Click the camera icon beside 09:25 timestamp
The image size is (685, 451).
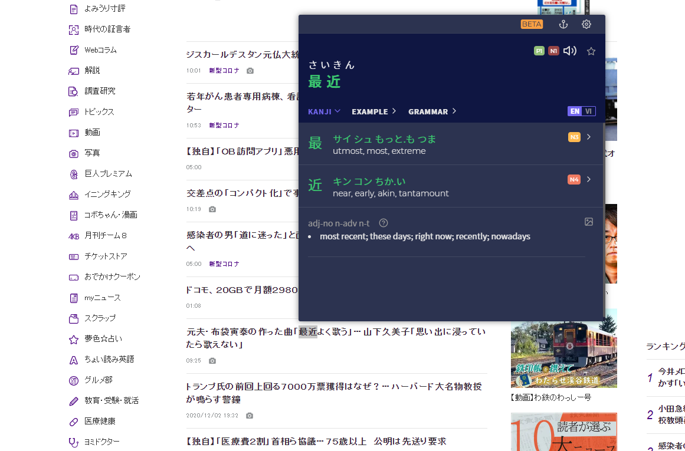tap(212, 361)
